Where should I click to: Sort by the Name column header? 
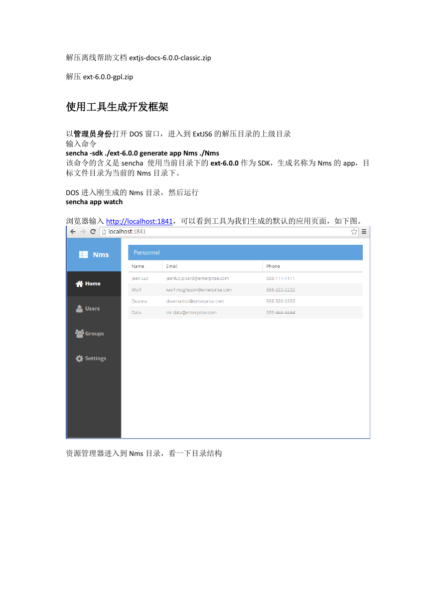point(146,266)
